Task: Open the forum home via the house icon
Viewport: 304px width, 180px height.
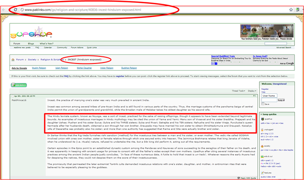Action: click(x=13, y=60)
